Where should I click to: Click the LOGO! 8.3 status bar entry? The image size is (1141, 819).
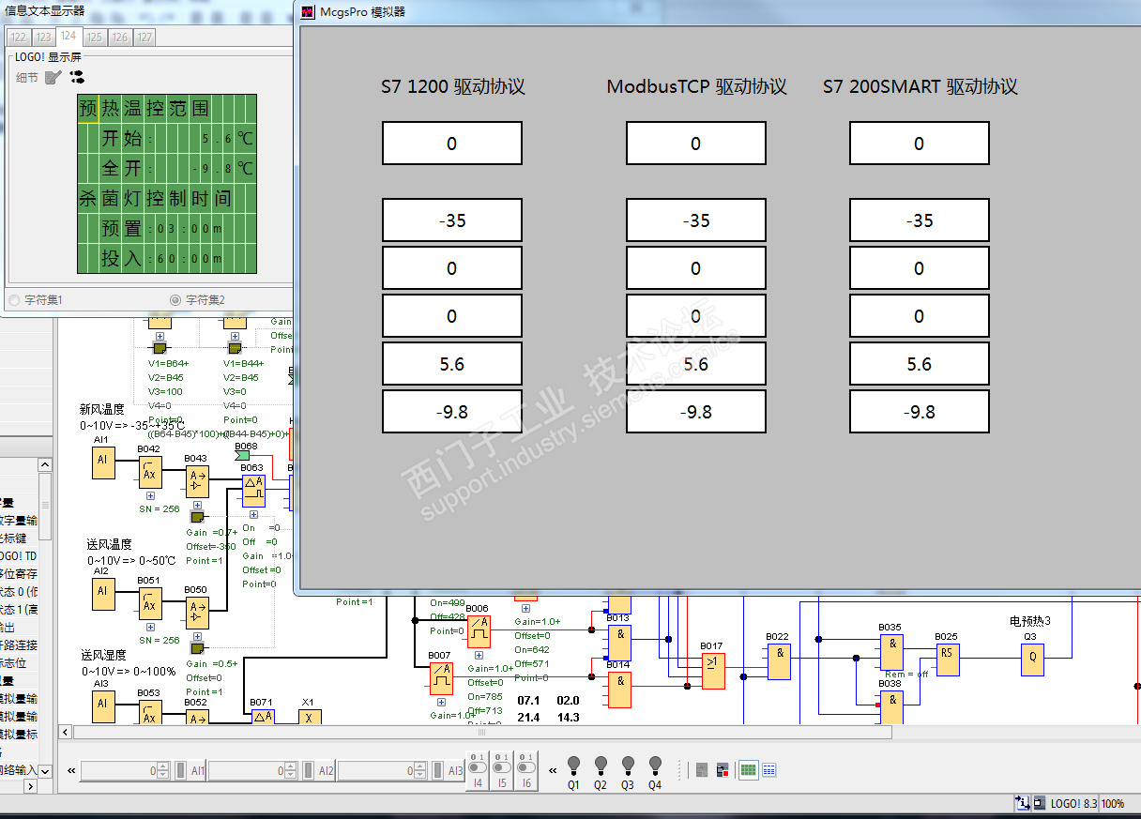(x=1073, y=804)
